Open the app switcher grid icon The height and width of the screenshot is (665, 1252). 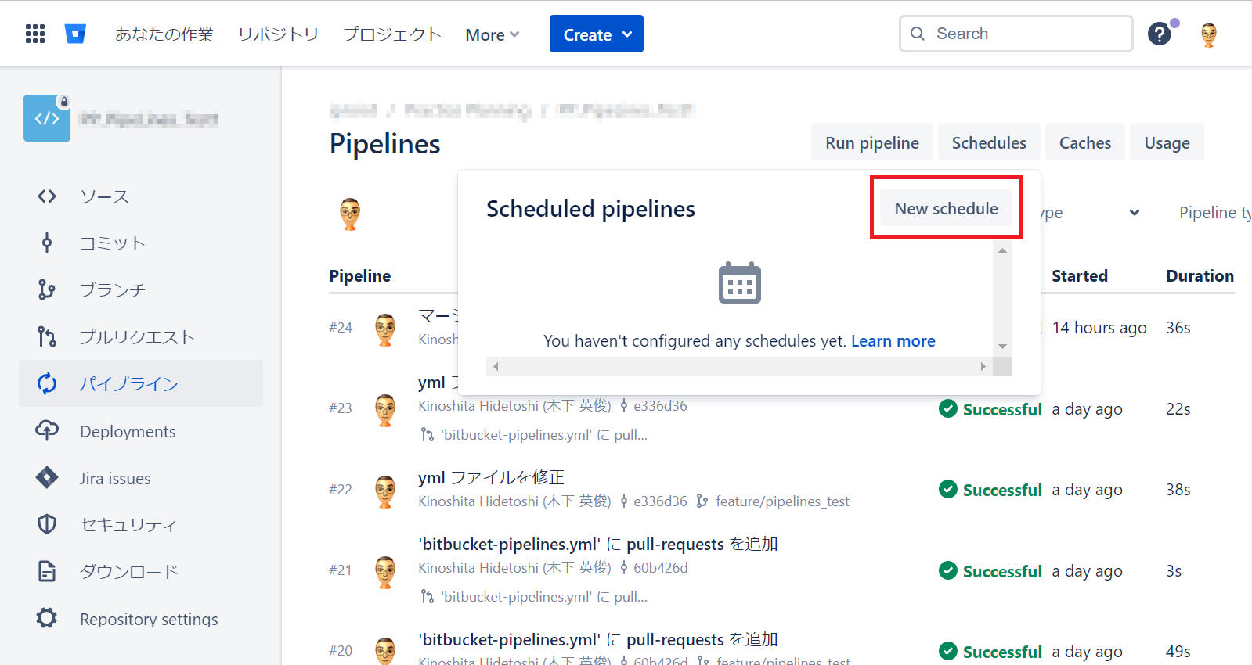[35, 34]
